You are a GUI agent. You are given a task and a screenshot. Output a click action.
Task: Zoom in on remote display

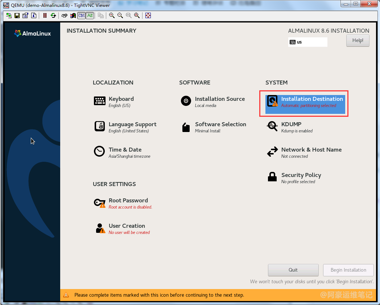point(112,16)
